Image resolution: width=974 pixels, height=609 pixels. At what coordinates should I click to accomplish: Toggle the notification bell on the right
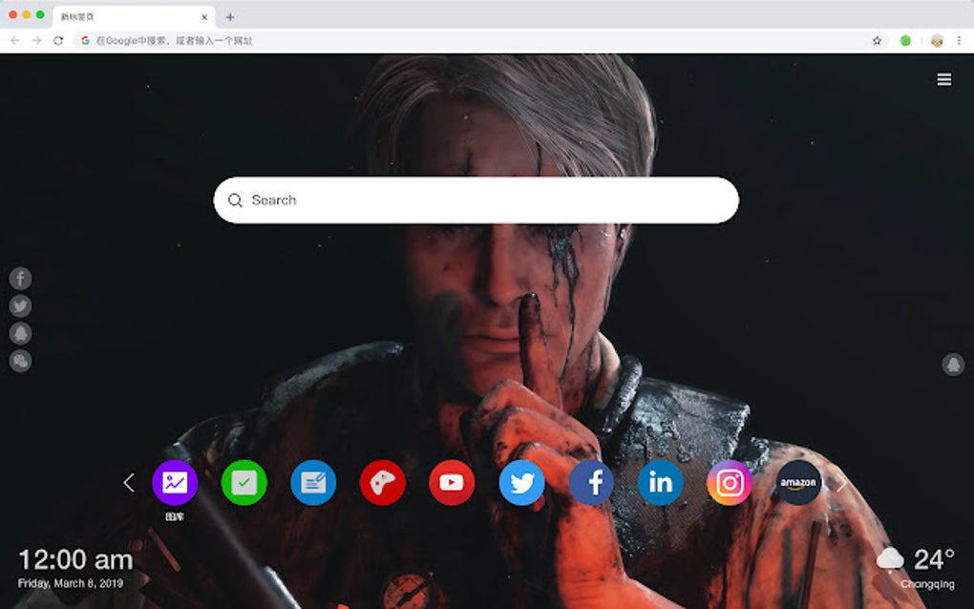tap(952, 365)
